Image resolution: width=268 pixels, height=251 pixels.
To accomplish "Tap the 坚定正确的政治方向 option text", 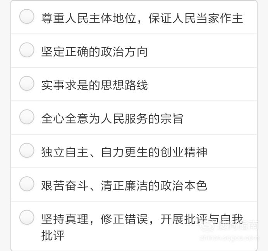I will coord(94,52).
